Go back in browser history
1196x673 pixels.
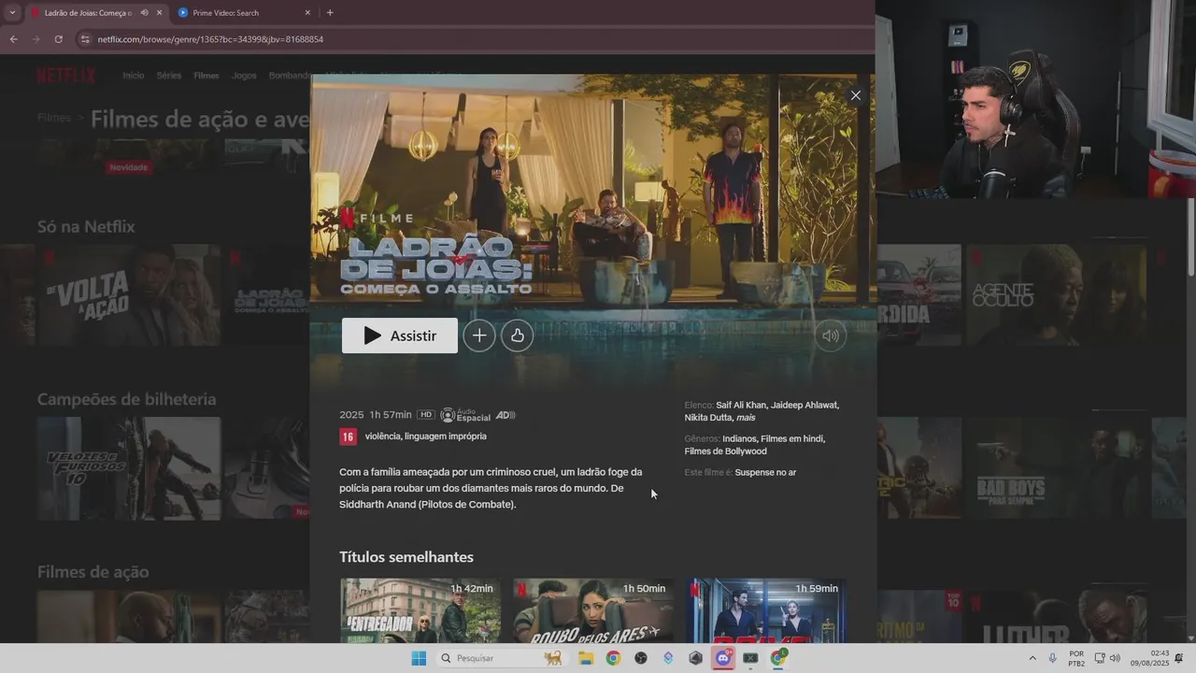[x=13, y=39]
